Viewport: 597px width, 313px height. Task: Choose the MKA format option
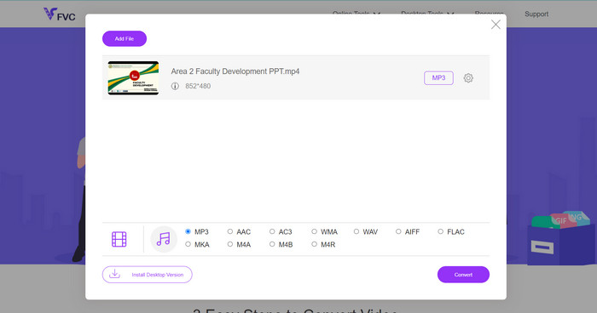[x=188, y=244]
